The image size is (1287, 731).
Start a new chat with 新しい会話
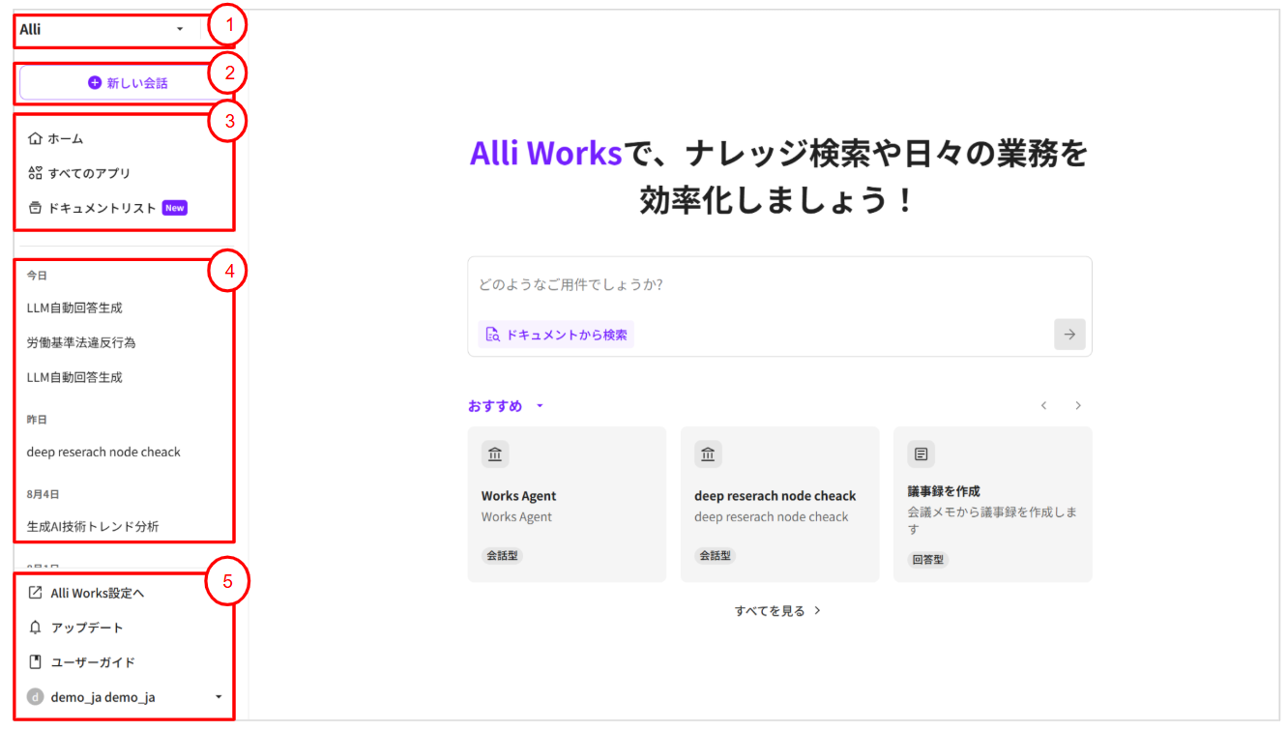(128, 83)
